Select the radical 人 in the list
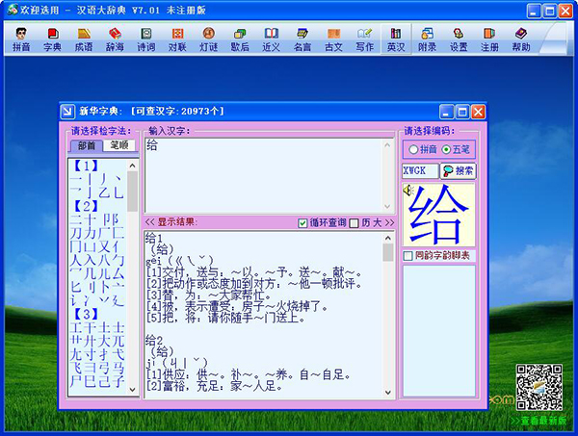The image size is (578, 436). pos(76,260)
